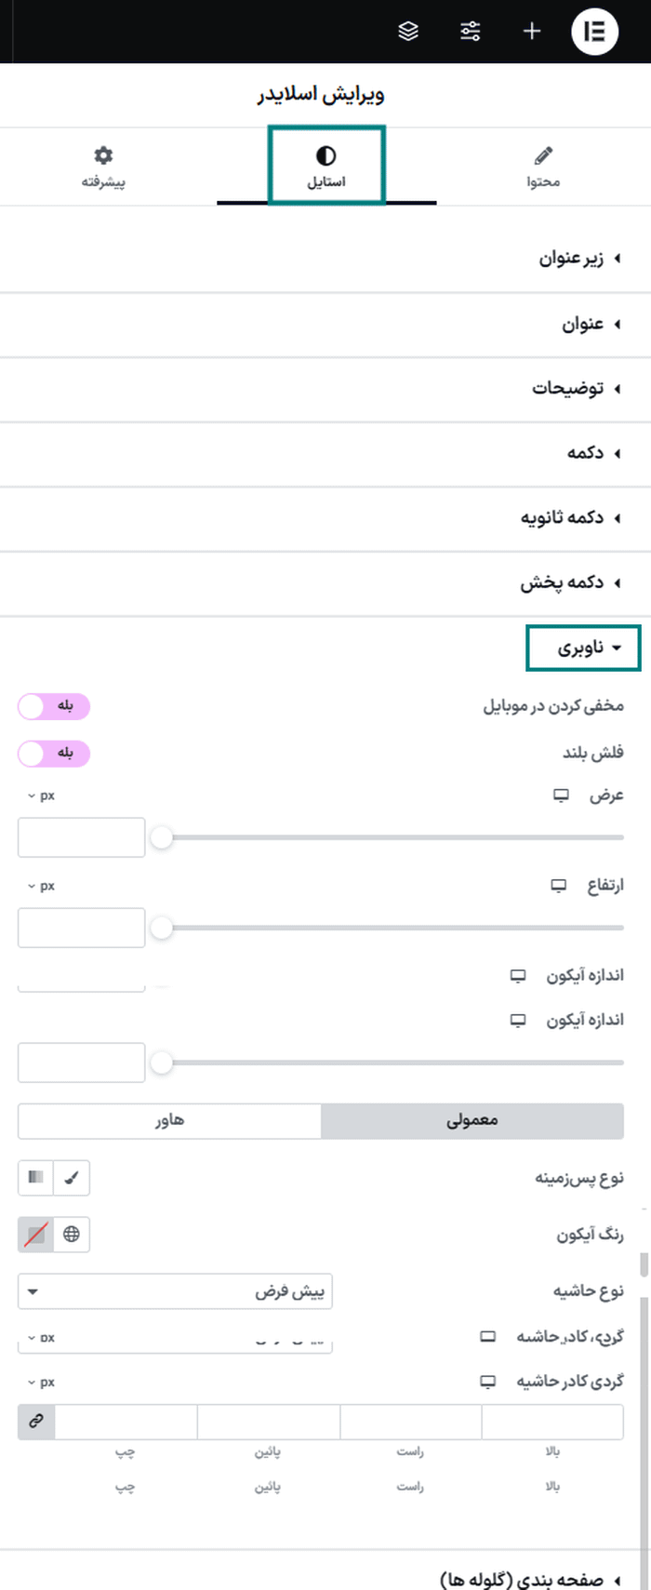The height and width of the screenshot is (1590, 651).
Task: Switch to the محتوا tab
Action: [x=544, y=167]
